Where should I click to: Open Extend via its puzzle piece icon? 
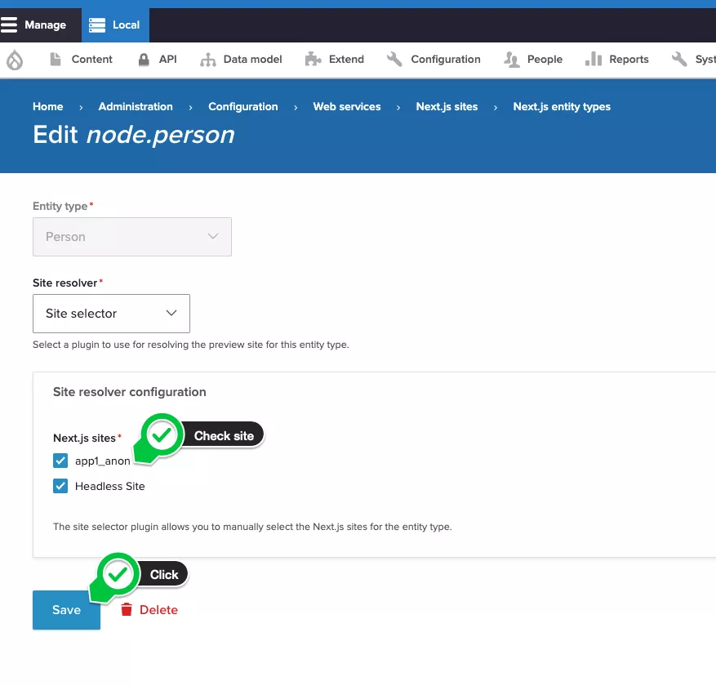313,60
